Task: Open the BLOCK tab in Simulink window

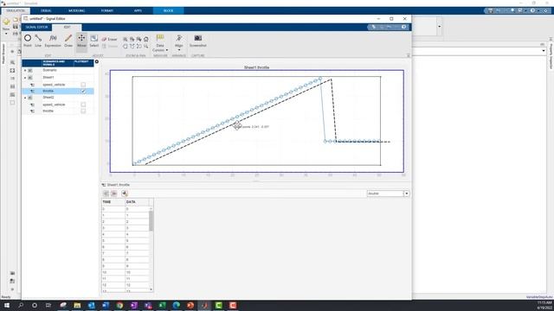Action: (168, 10)
